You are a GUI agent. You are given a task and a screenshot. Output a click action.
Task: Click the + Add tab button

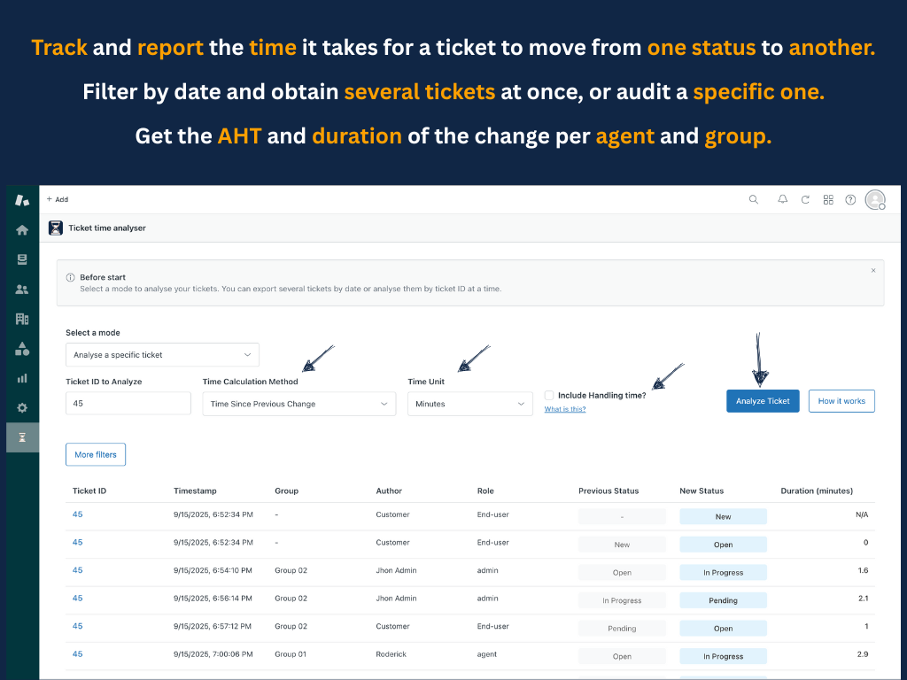(58, 199)
